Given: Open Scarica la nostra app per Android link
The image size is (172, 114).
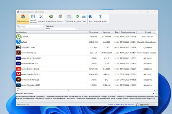Looking at the screenshot, I should [121, 104].
